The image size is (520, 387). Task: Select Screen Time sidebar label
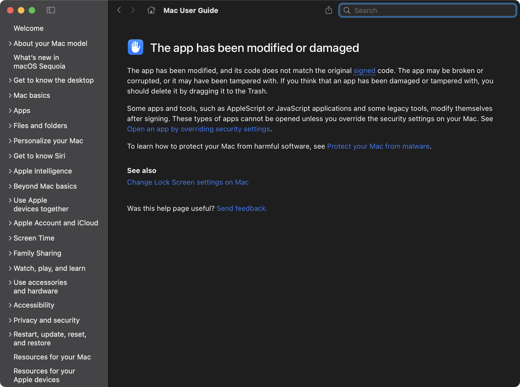point(34,238)
